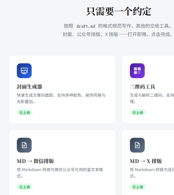174x195 pixels.
Task: Click 已上线 badge under MD → 微信排版
Action: pos(25,187)
